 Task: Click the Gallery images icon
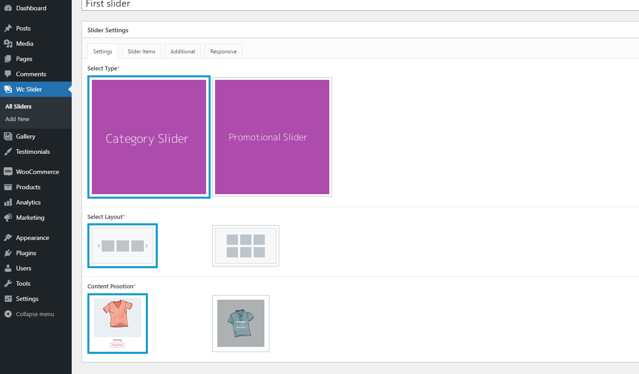[8, 136]
